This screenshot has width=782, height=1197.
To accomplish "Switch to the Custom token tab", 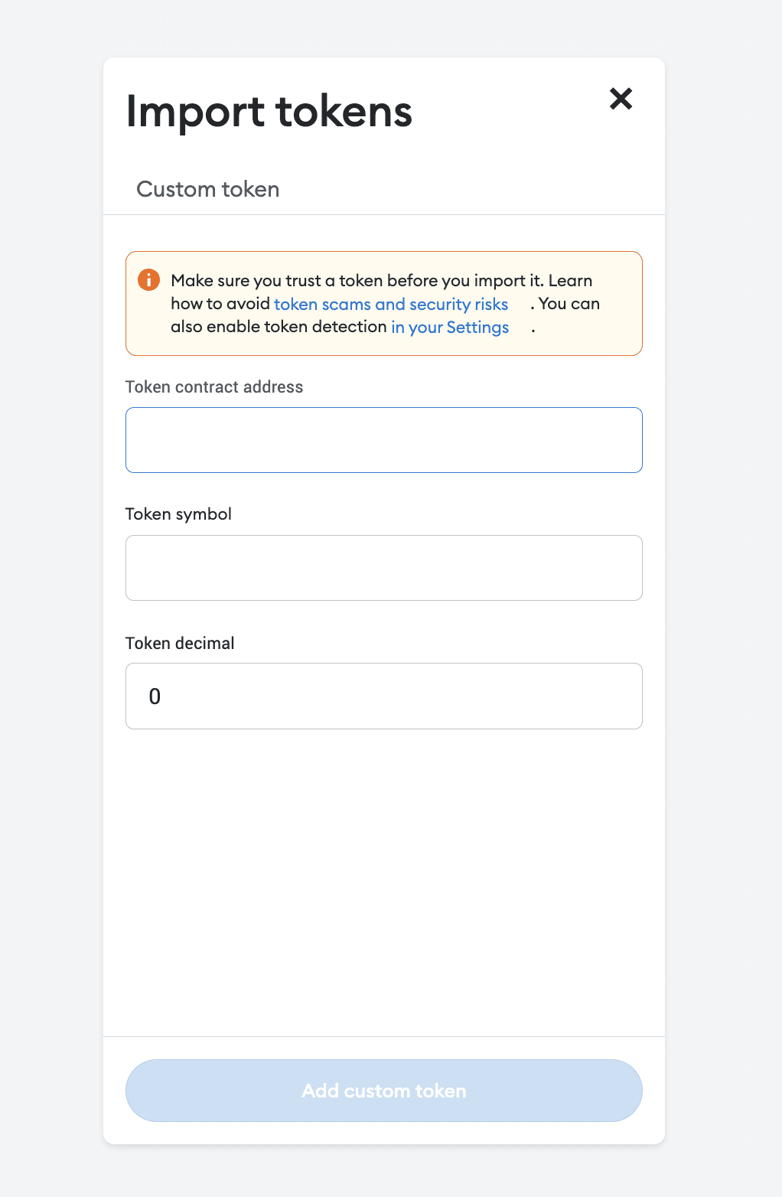I will (207, 189).
